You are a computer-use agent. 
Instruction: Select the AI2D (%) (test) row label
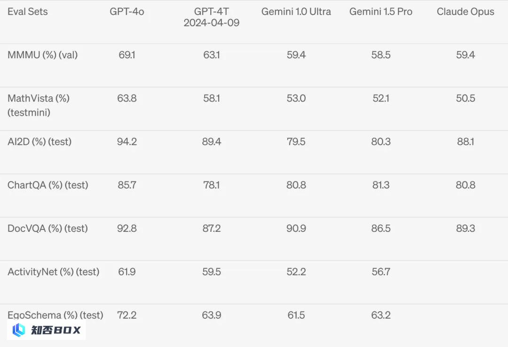click(40, 142)
